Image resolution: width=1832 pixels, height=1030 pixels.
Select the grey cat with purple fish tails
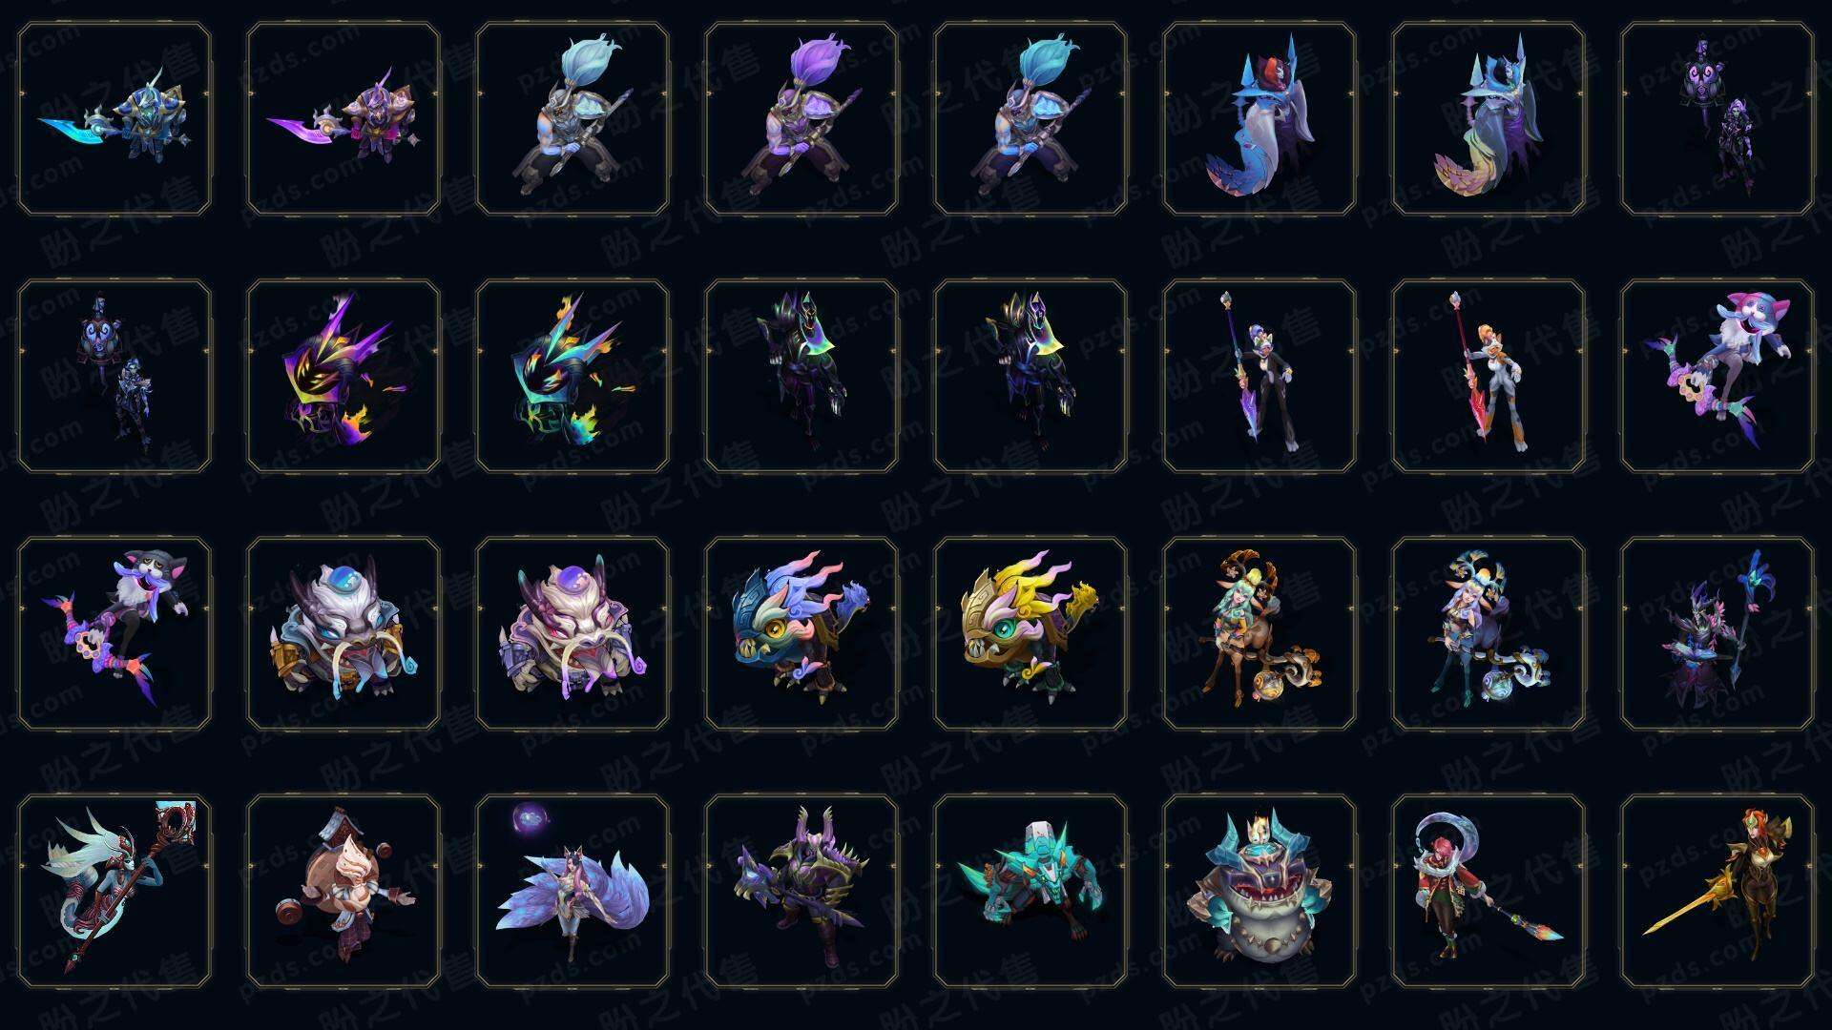(x=114, y=633)
